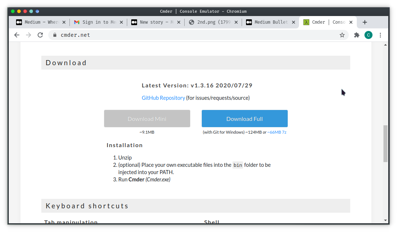The width and height of the screenshot is (397, 232).
Task: Open the extensions puzzle-piece menu
Action: (357, 35)
